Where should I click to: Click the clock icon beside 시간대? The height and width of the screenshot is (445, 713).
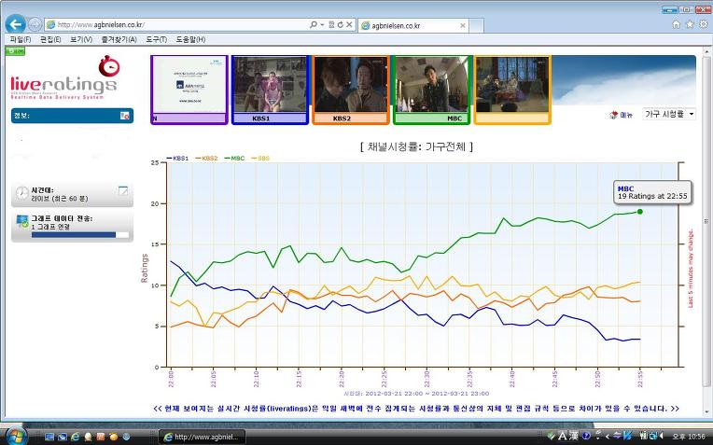click(21, 193)
